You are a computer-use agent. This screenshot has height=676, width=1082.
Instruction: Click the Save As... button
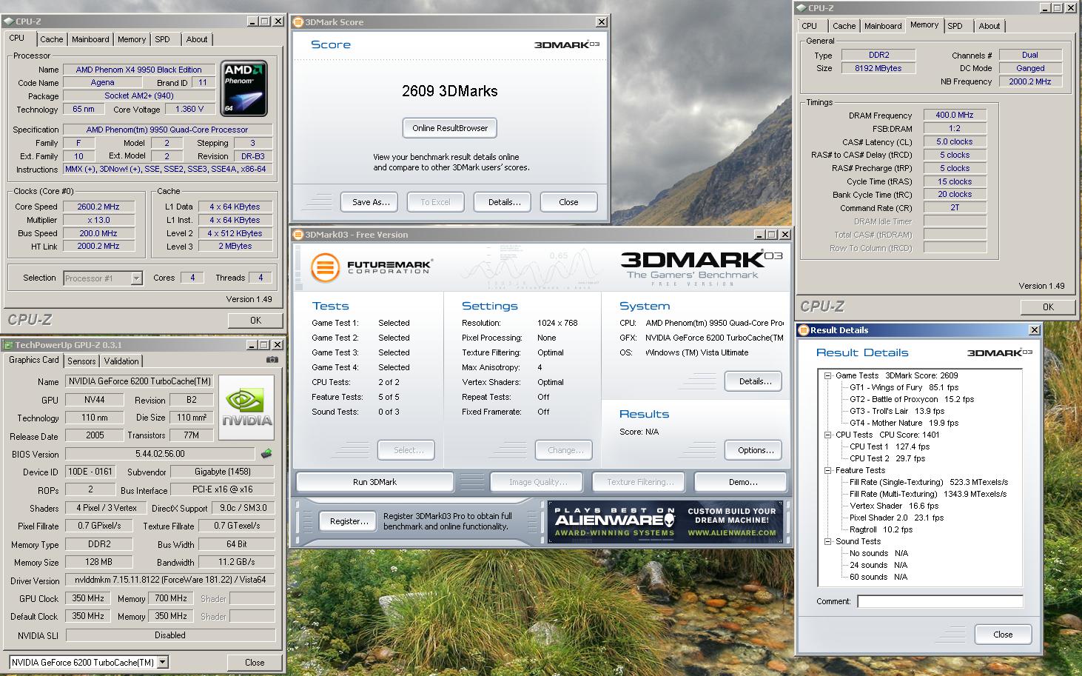pyautogui.click(x=371, y=202)
